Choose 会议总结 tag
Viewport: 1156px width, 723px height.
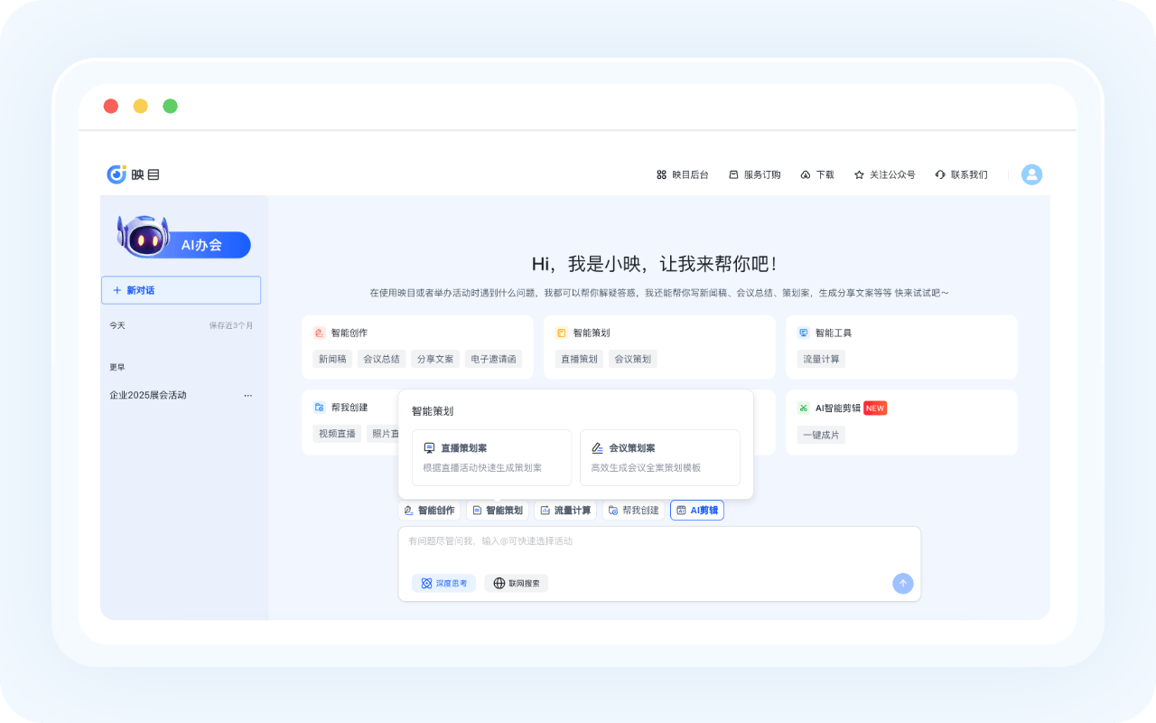381,359
